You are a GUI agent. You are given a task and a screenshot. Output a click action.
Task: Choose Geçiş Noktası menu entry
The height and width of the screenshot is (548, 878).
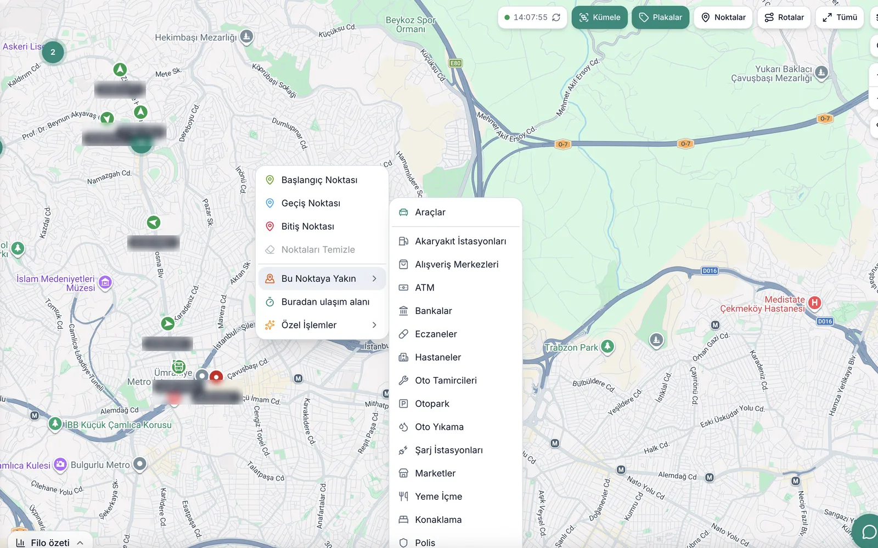(322, 203)
